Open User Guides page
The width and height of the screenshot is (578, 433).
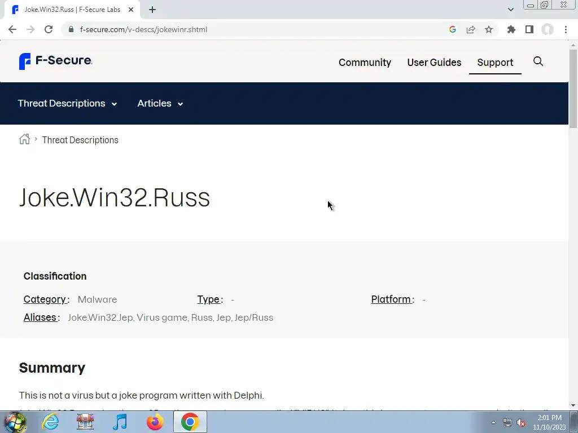point(434,63)
